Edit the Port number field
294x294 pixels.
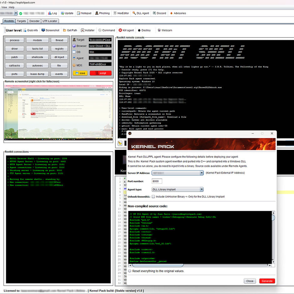[x=156, y=181]
